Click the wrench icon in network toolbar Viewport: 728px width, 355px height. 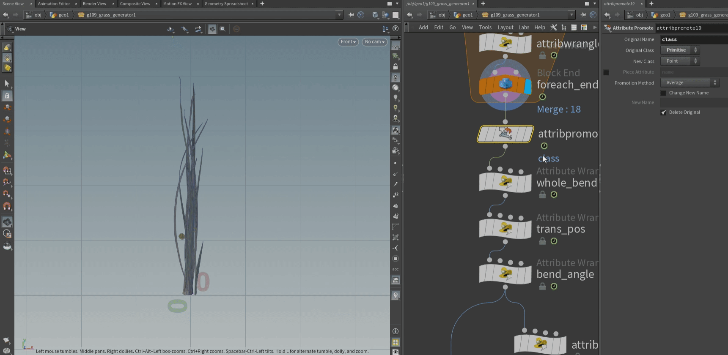tap(553, 27)
